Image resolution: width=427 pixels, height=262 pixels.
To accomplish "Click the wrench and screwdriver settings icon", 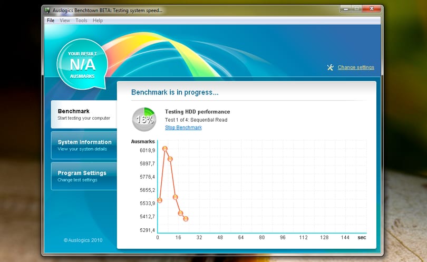I will point(331,67).
